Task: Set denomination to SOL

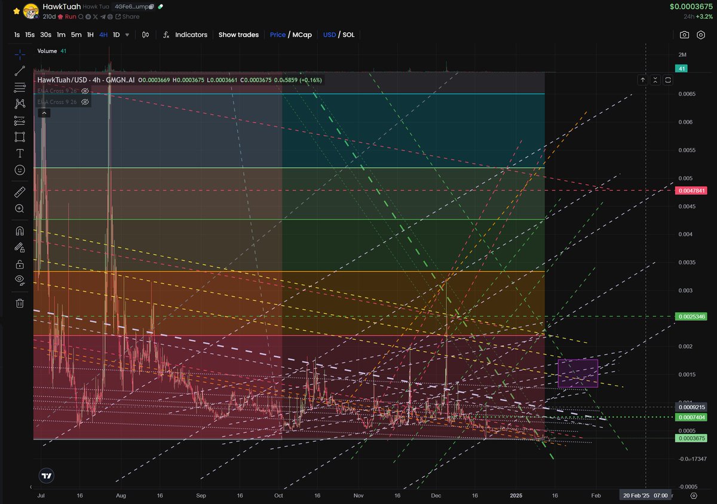Action: tap(348, 35)
